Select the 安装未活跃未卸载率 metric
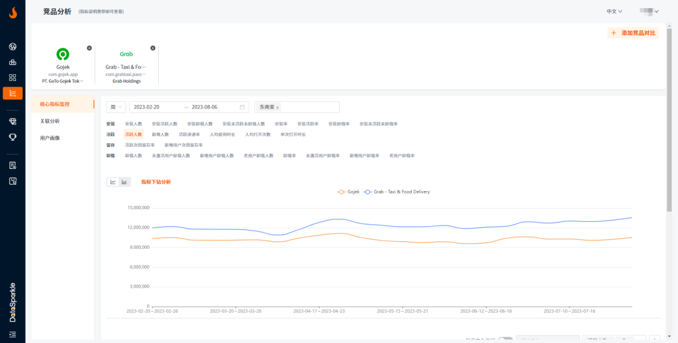The width and height of the screenshot is (678, 343). [379, 124]
